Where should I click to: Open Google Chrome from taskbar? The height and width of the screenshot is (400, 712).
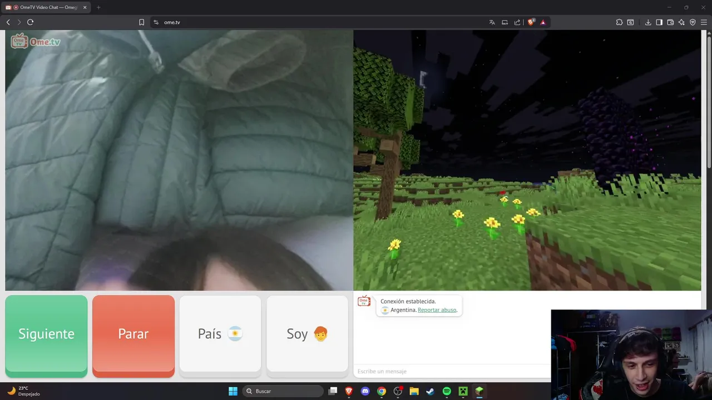(382, 391)
